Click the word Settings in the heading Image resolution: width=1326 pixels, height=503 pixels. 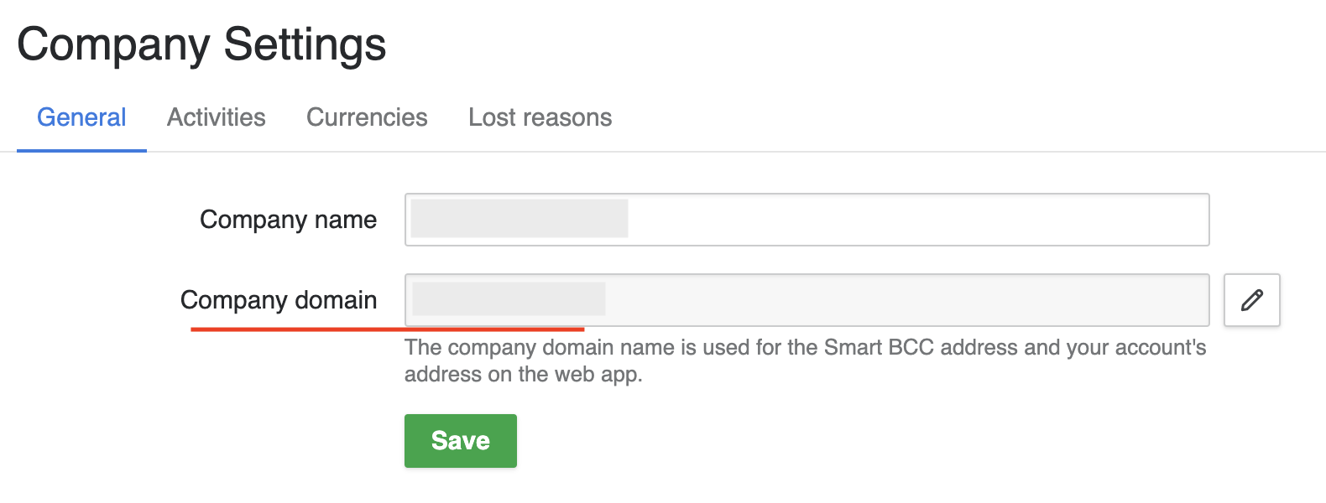pyautogui.click(x=305, y=44)
